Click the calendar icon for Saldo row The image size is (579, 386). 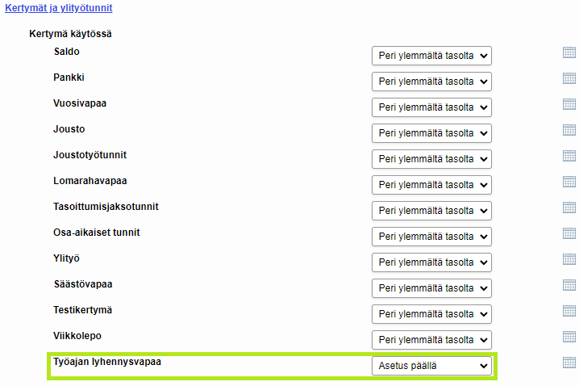[x=569, y=52]
